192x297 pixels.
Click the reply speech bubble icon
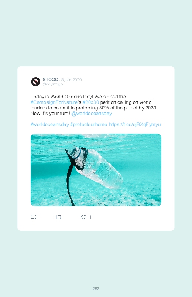coord(34,217)
